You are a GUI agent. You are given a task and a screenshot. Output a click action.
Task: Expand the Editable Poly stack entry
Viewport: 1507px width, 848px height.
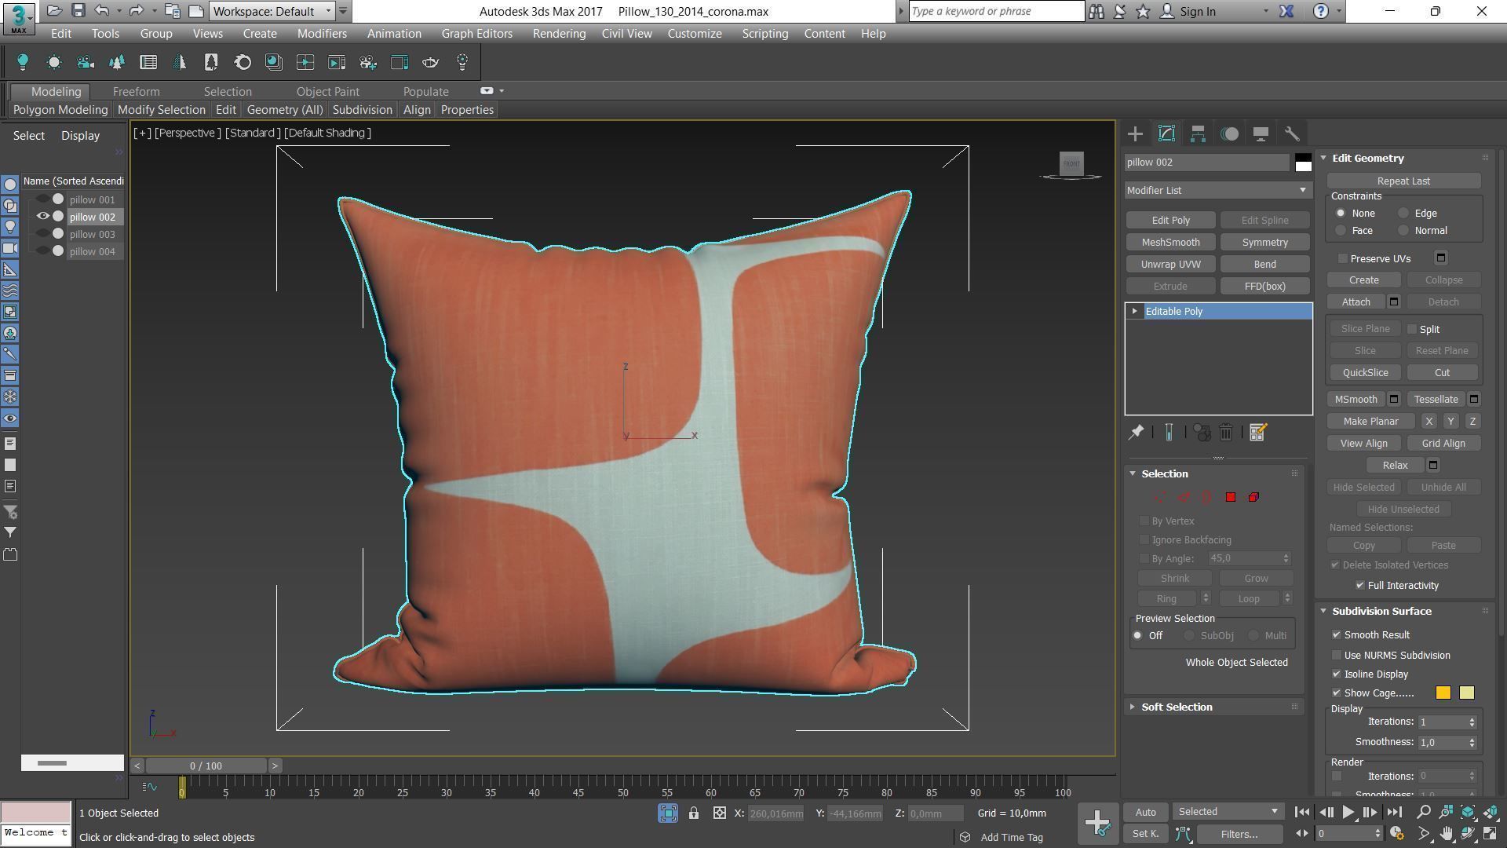point(1135,312)
